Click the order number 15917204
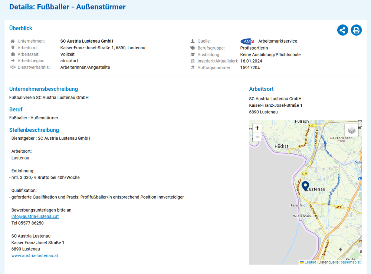This screenshot has width=371, height=274. click(250, 67)
